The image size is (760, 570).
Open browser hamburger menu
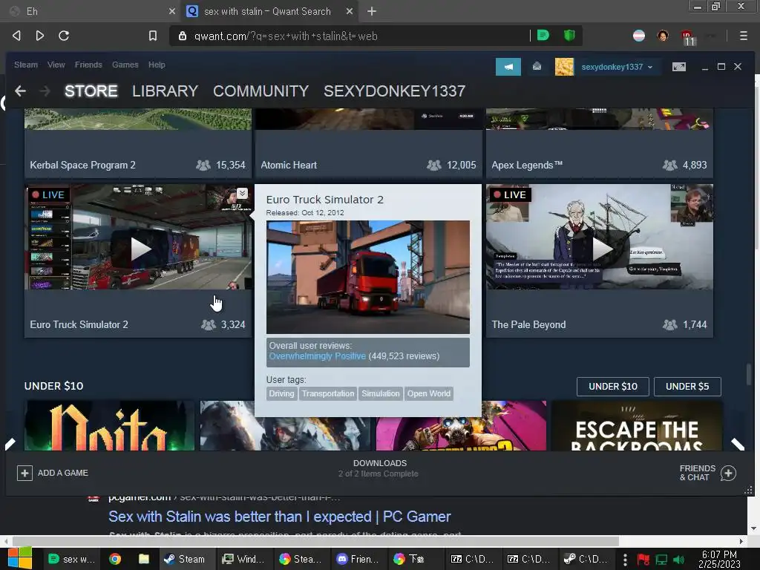click(744, 36)
